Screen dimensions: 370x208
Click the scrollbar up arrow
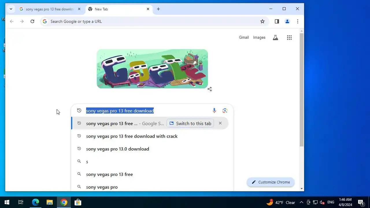302,31
